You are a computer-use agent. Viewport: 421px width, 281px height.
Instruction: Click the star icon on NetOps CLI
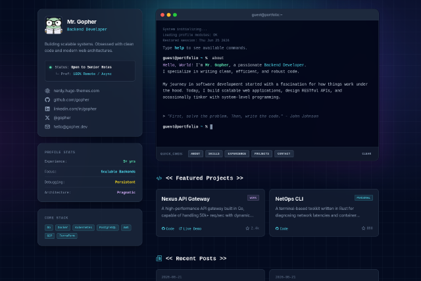click(x=363, y=228)
